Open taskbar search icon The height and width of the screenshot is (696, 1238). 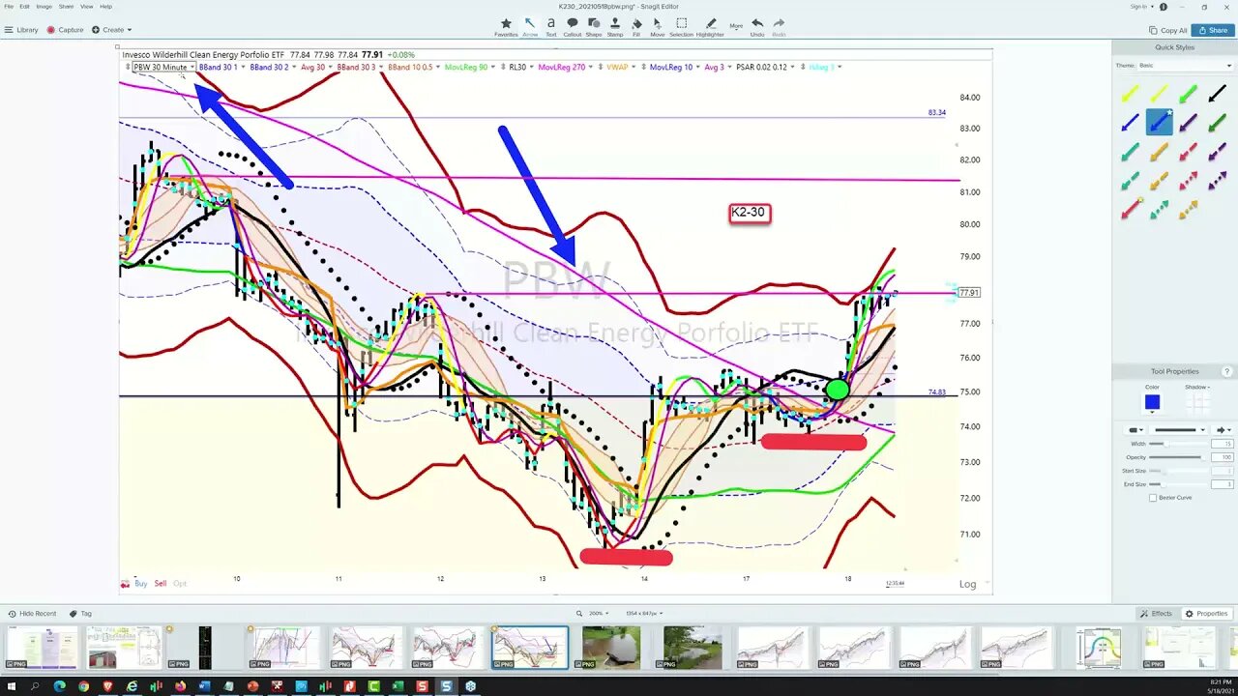(x=34, y=686)
